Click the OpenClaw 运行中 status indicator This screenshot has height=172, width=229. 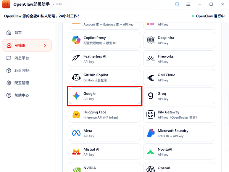pyautogui.click(x=208, y=16)
